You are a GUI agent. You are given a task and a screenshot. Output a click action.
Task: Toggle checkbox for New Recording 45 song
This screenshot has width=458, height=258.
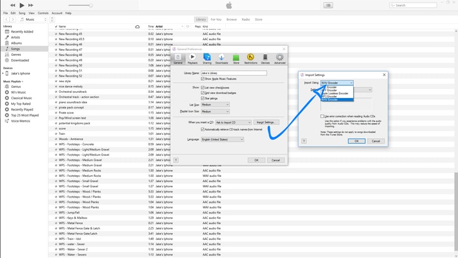pyautogui.click(x=56, y=34)
